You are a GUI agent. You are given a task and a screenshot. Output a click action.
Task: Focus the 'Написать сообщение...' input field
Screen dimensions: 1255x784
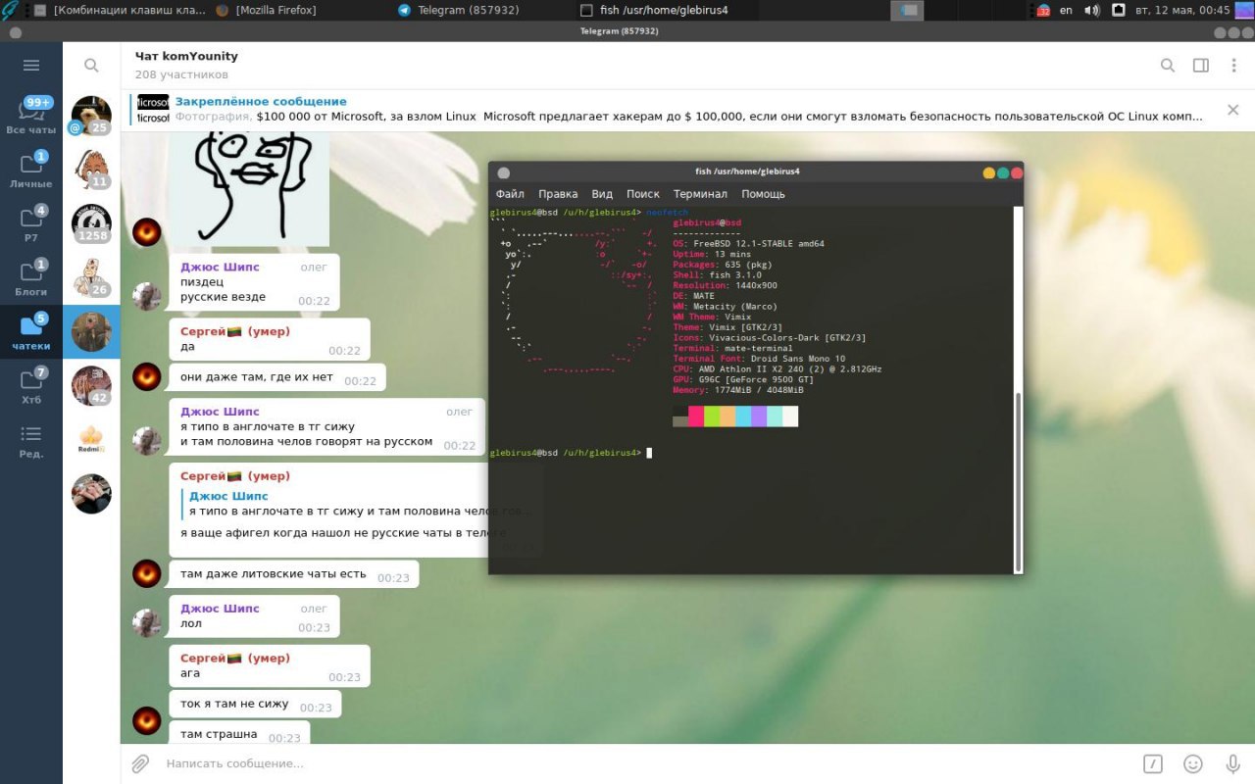(x=647, y=763)
